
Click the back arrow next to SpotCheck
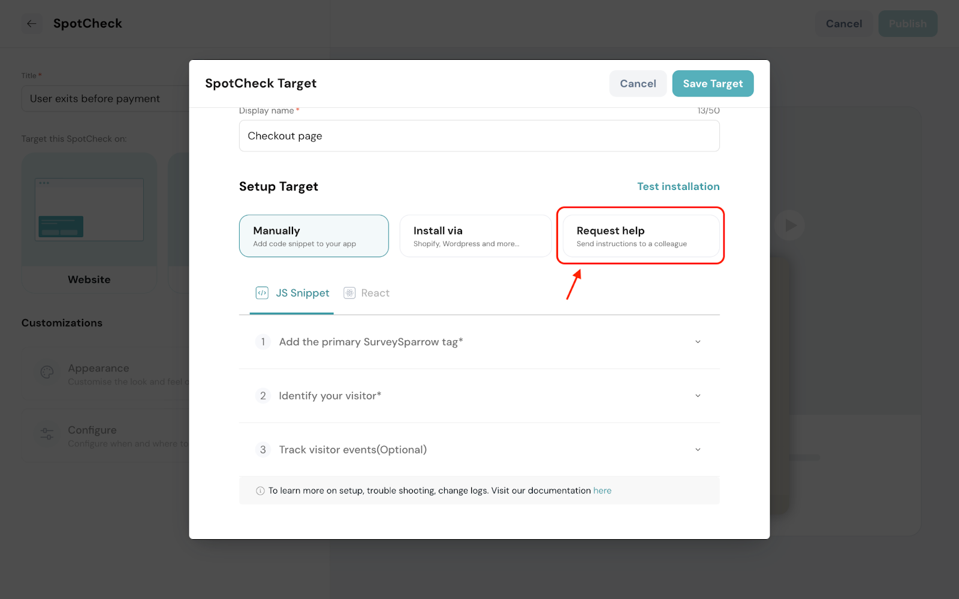pos(32,24)
